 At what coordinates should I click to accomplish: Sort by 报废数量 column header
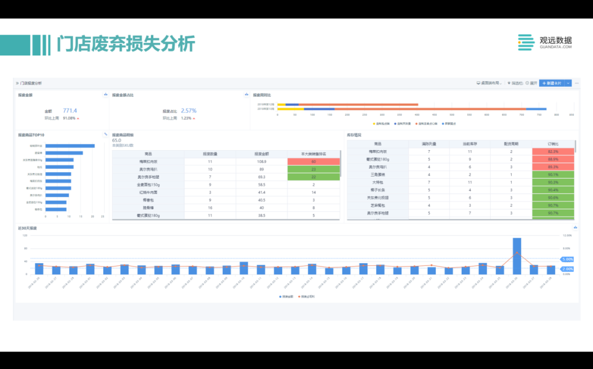(210, 154)
